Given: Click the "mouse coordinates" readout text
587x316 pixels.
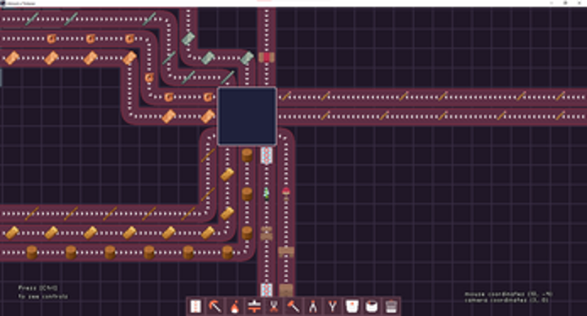Looking at the screenshot, I should click(x=509, y=294).
